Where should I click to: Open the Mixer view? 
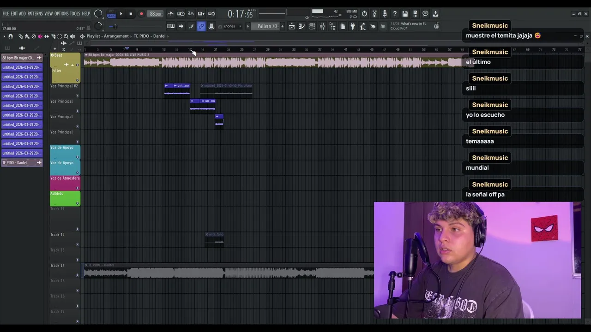click(322, 26)
